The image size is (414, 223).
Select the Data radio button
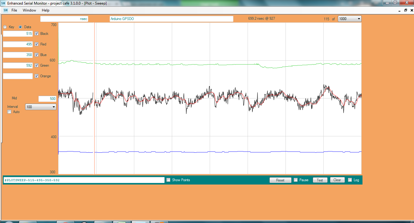coord(21,27)
